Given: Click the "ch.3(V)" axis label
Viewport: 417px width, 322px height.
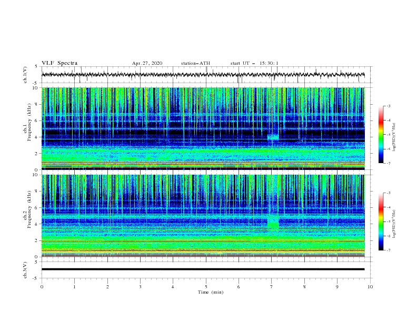Looking at the screenshot, I should click(x=25, y=270).
